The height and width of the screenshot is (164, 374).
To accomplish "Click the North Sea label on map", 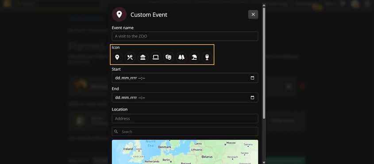I will pos(151,143).
